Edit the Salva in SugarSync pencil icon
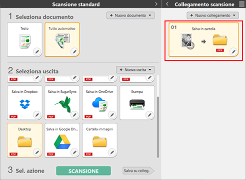This screenshot has height=180, width=246. tap(74, 115)
